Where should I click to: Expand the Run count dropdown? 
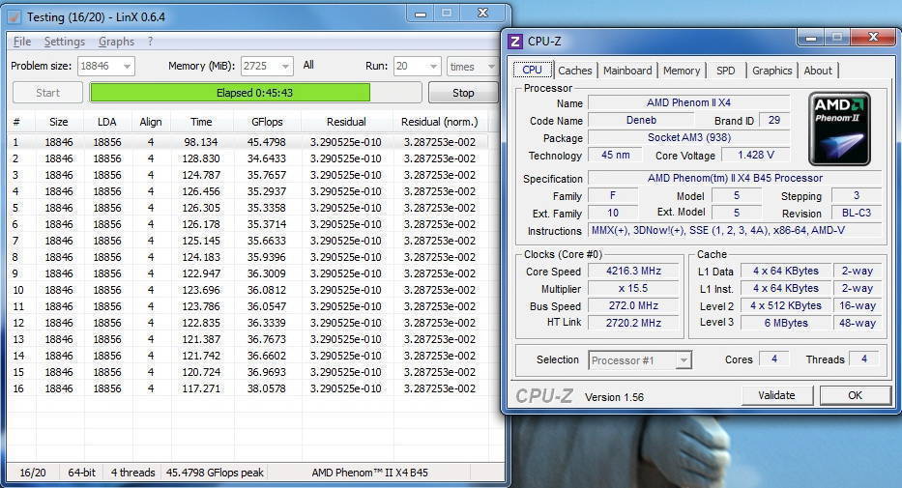[433, 67]
